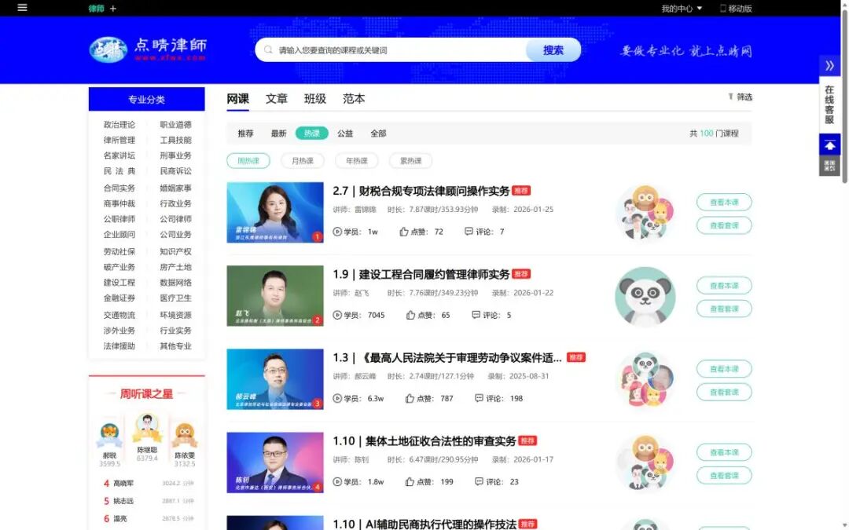
Task: Click the QR code icon below back-to-top
Action: (x=829, y=166)
